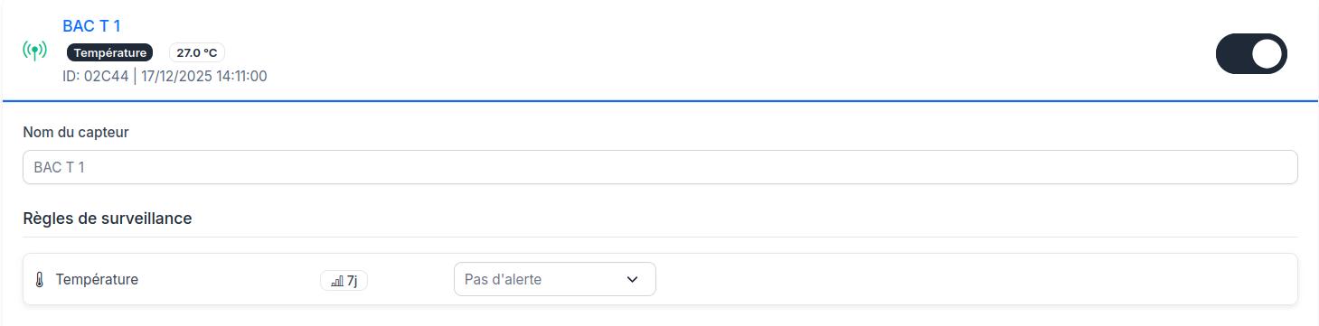Click the 7j history period badge
Screen dimensions: 1319x326
[x=344, y=281]
